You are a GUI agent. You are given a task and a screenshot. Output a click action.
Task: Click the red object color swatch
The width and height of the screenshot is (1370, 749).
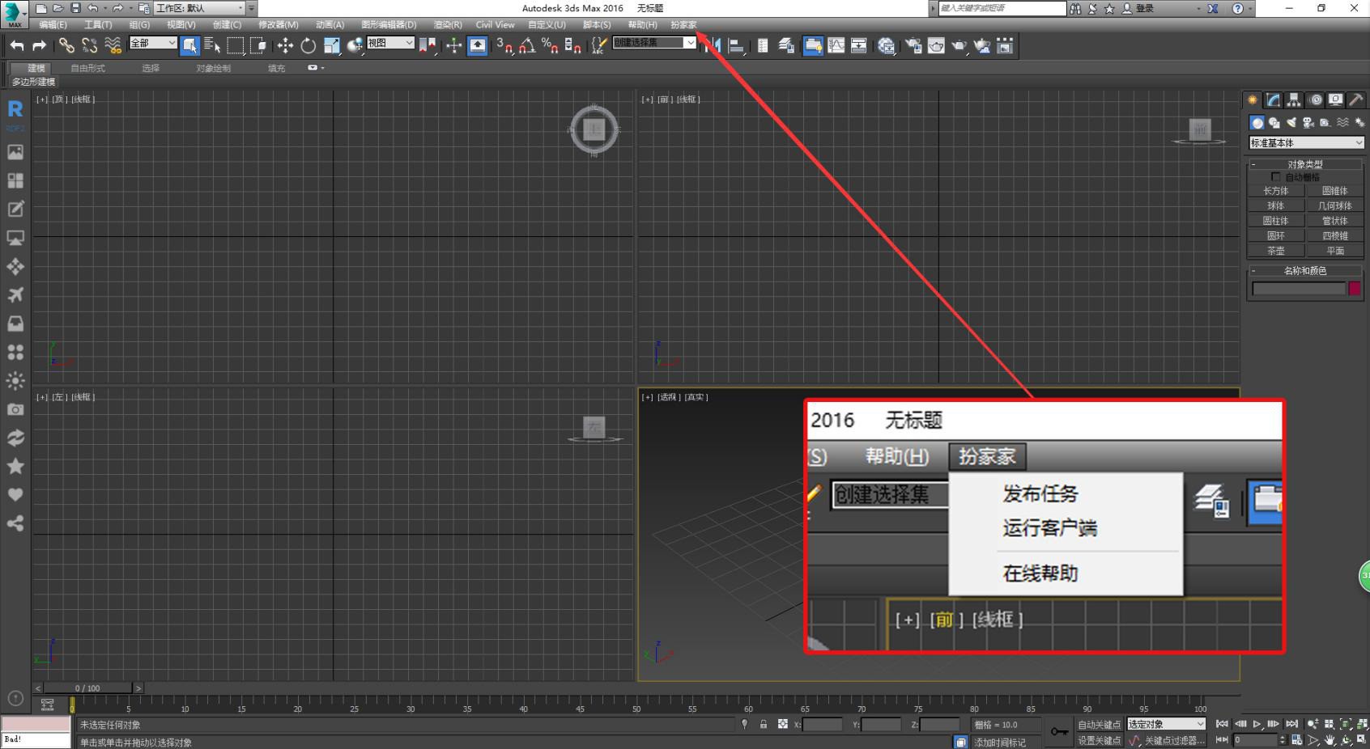(1355, 289)
